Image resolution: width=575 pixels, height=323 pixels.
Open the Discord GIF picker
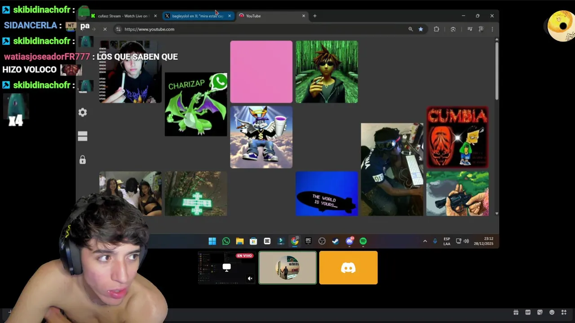528,312
